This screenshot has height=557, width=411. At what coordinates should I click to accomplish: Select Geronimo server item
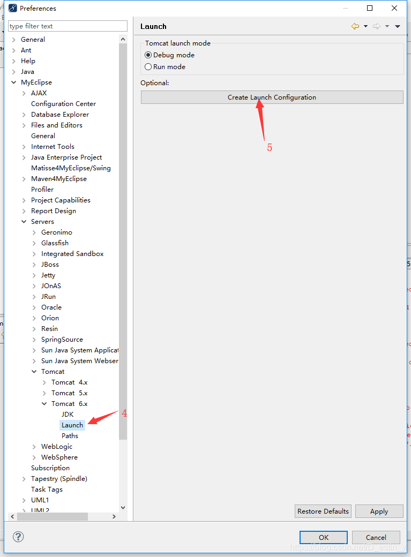pyautogui.click(x=56, y=232)
